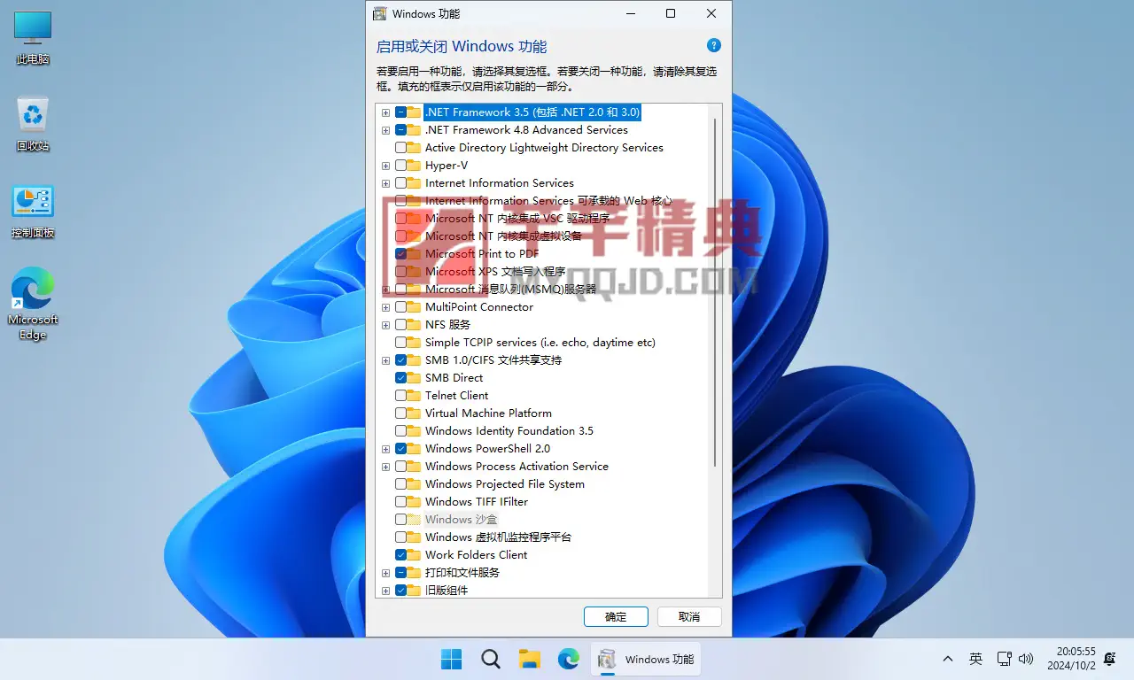Uncheck the SMB Direct checkbox

pyautogui.click(x=401, y=378)
